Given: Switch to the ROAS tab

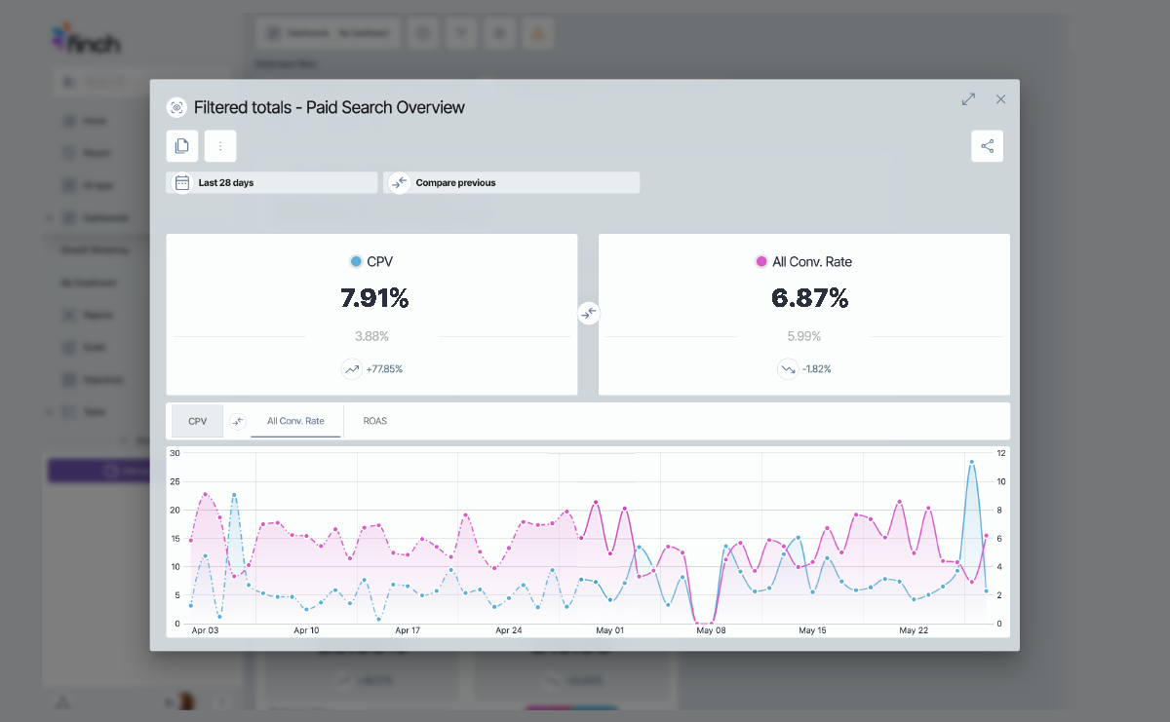Looking at the screenshot, I should tap(375, 421).
